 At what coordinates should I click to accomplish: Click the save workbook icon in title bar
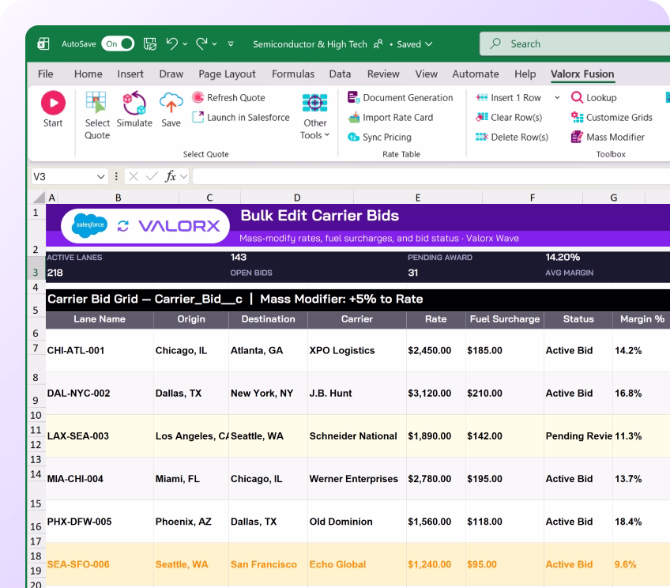tap(149, 43)
